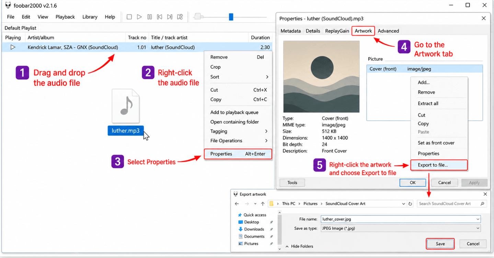
Task: Switch to the Artwork tab
Action: 363,31
